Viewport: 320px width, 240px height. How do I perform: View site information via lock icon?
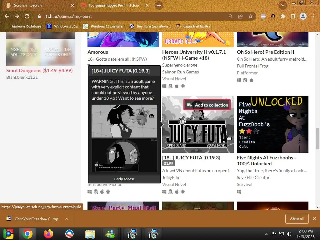tap(39, 16)
